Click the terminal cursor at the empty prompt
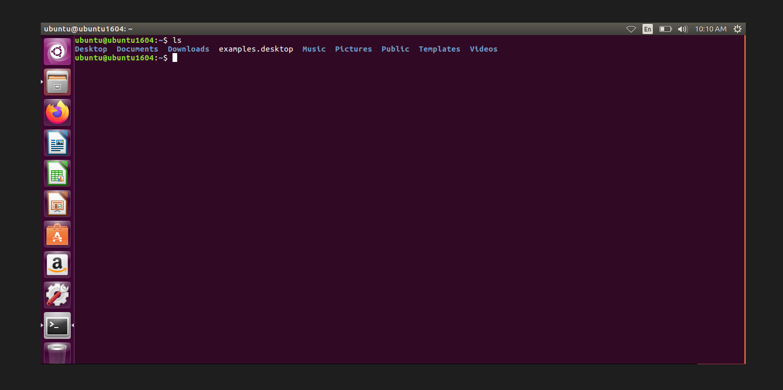The width and height of the screenshot is (783, 390). (175, 58)
